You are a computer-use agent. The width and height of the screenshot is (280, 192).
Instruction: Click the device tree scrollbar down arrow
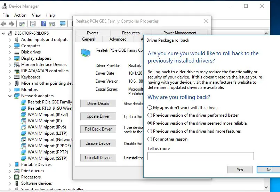266,187
